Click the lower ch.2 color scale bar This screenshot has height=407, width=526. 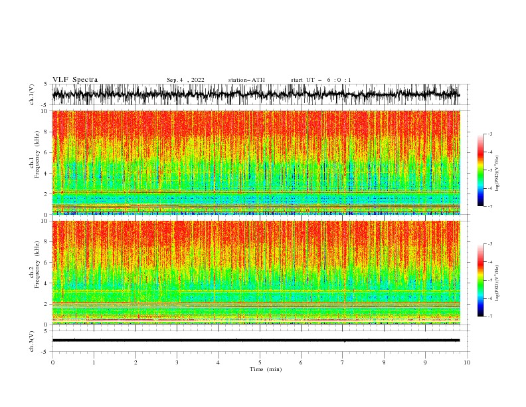click(481, 280)
